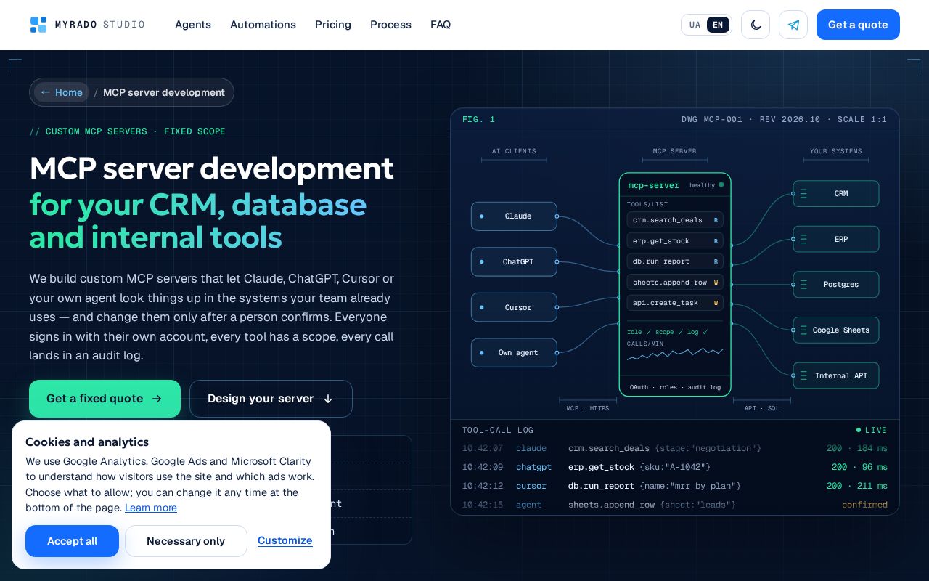Click the 10:42:12 cursor log row
929x581 pixels.
[x=675, y=486]
